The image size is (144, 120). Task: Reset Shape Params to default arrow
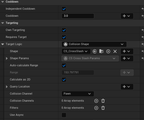pos(143,58)
